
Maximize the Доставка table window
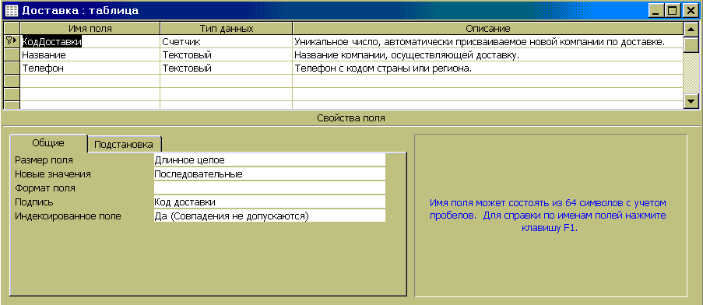pos(672,11)
